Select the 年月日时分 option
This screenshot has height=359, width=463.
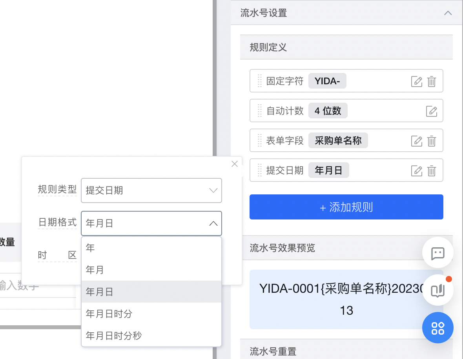(151, 314)
